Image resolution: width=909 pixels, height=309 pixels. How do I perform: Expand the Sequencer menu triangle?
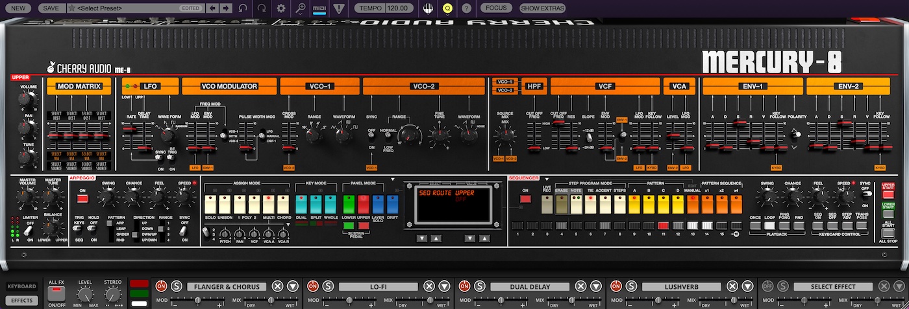click(547, 178)
